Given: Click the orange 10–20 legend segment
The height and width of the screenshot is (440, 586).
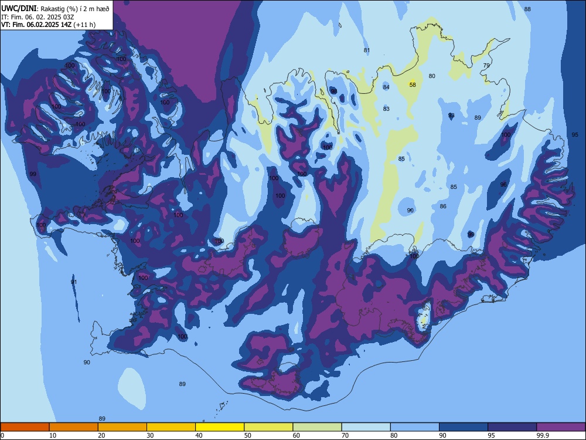Looking at the screenshot, I should pos(74,427).
